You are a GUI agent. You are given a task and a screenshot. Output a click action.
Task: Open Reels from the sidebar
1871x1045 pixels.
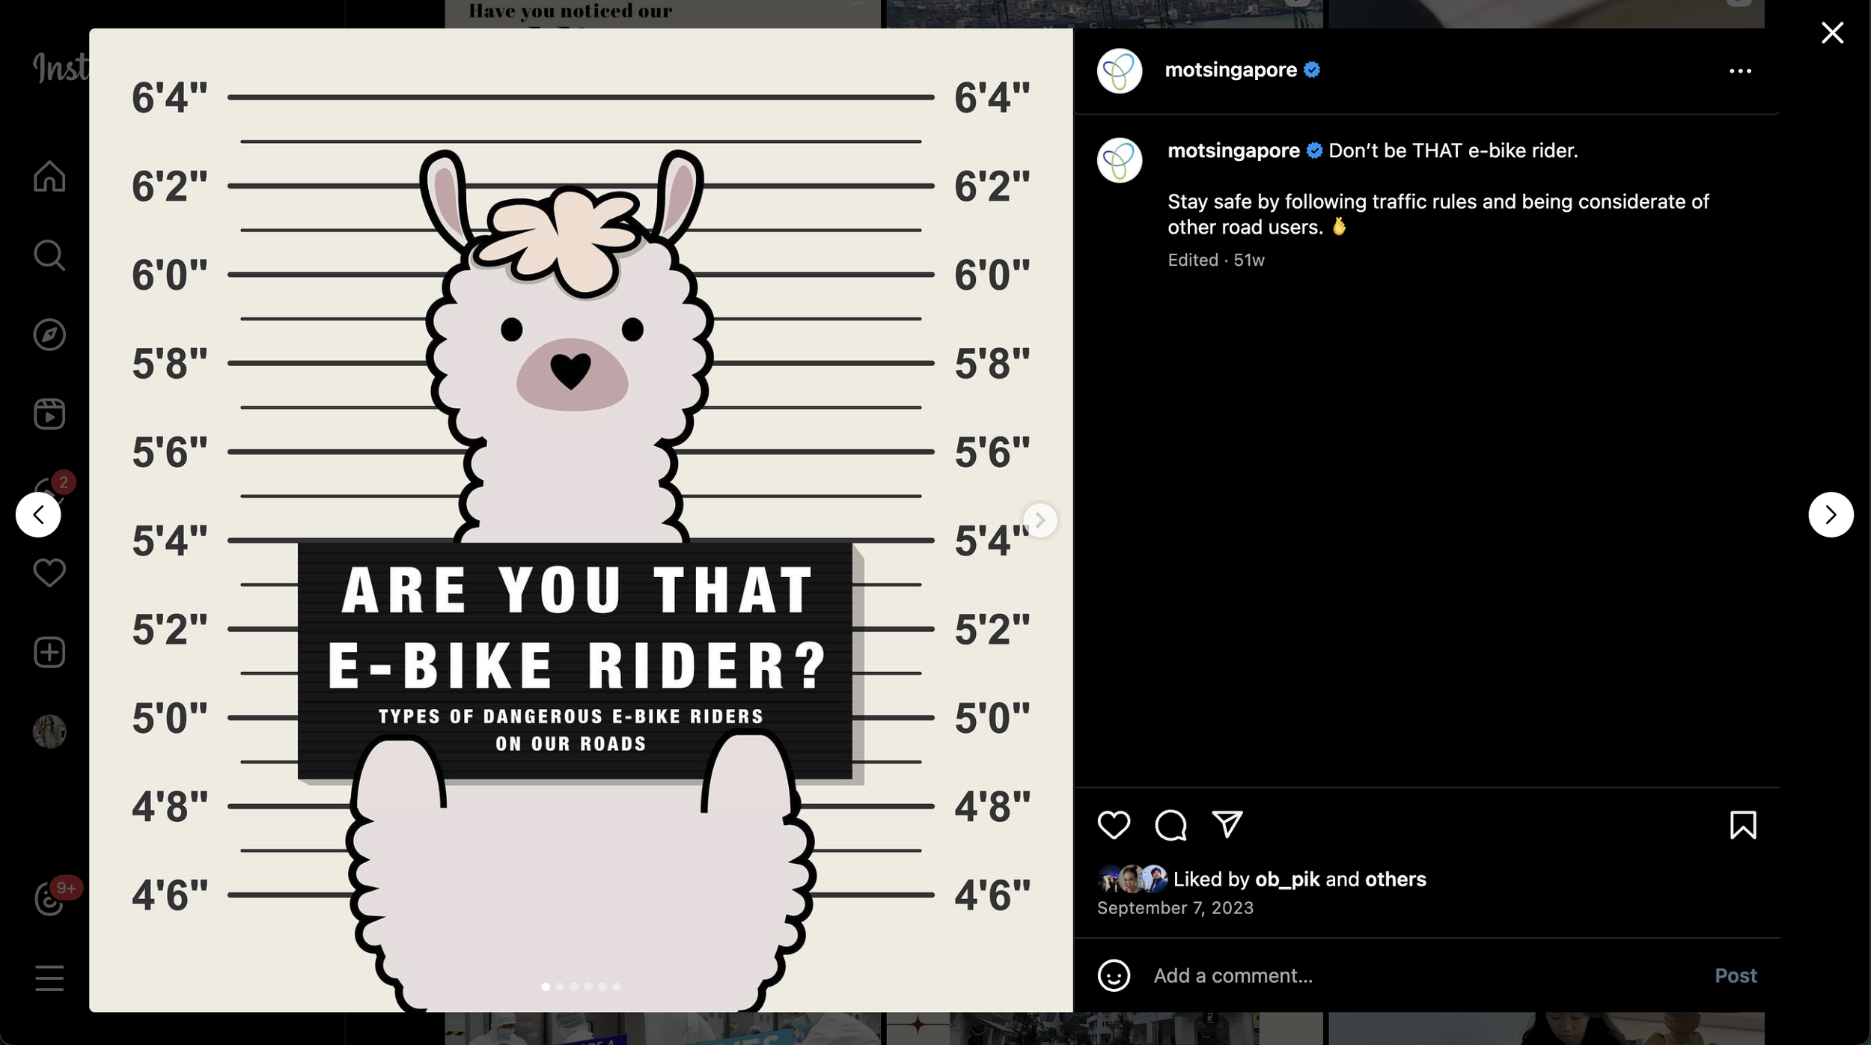pos(49,414)
